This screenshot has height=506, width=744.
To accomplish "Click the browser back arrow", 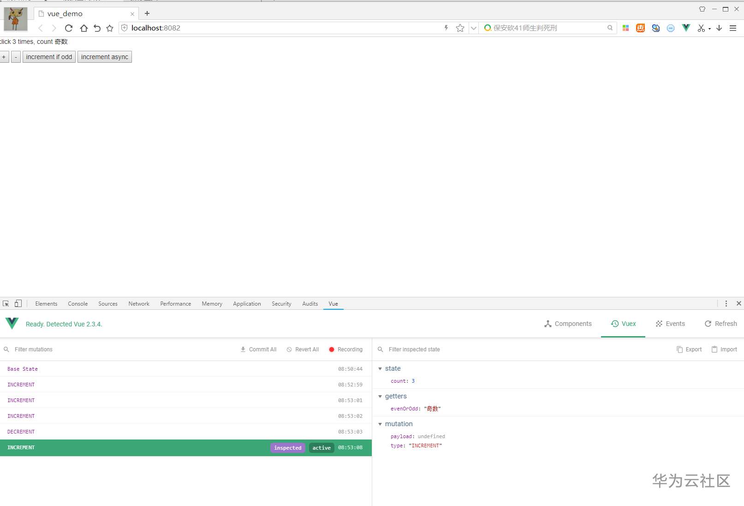I will click(41, 28).
